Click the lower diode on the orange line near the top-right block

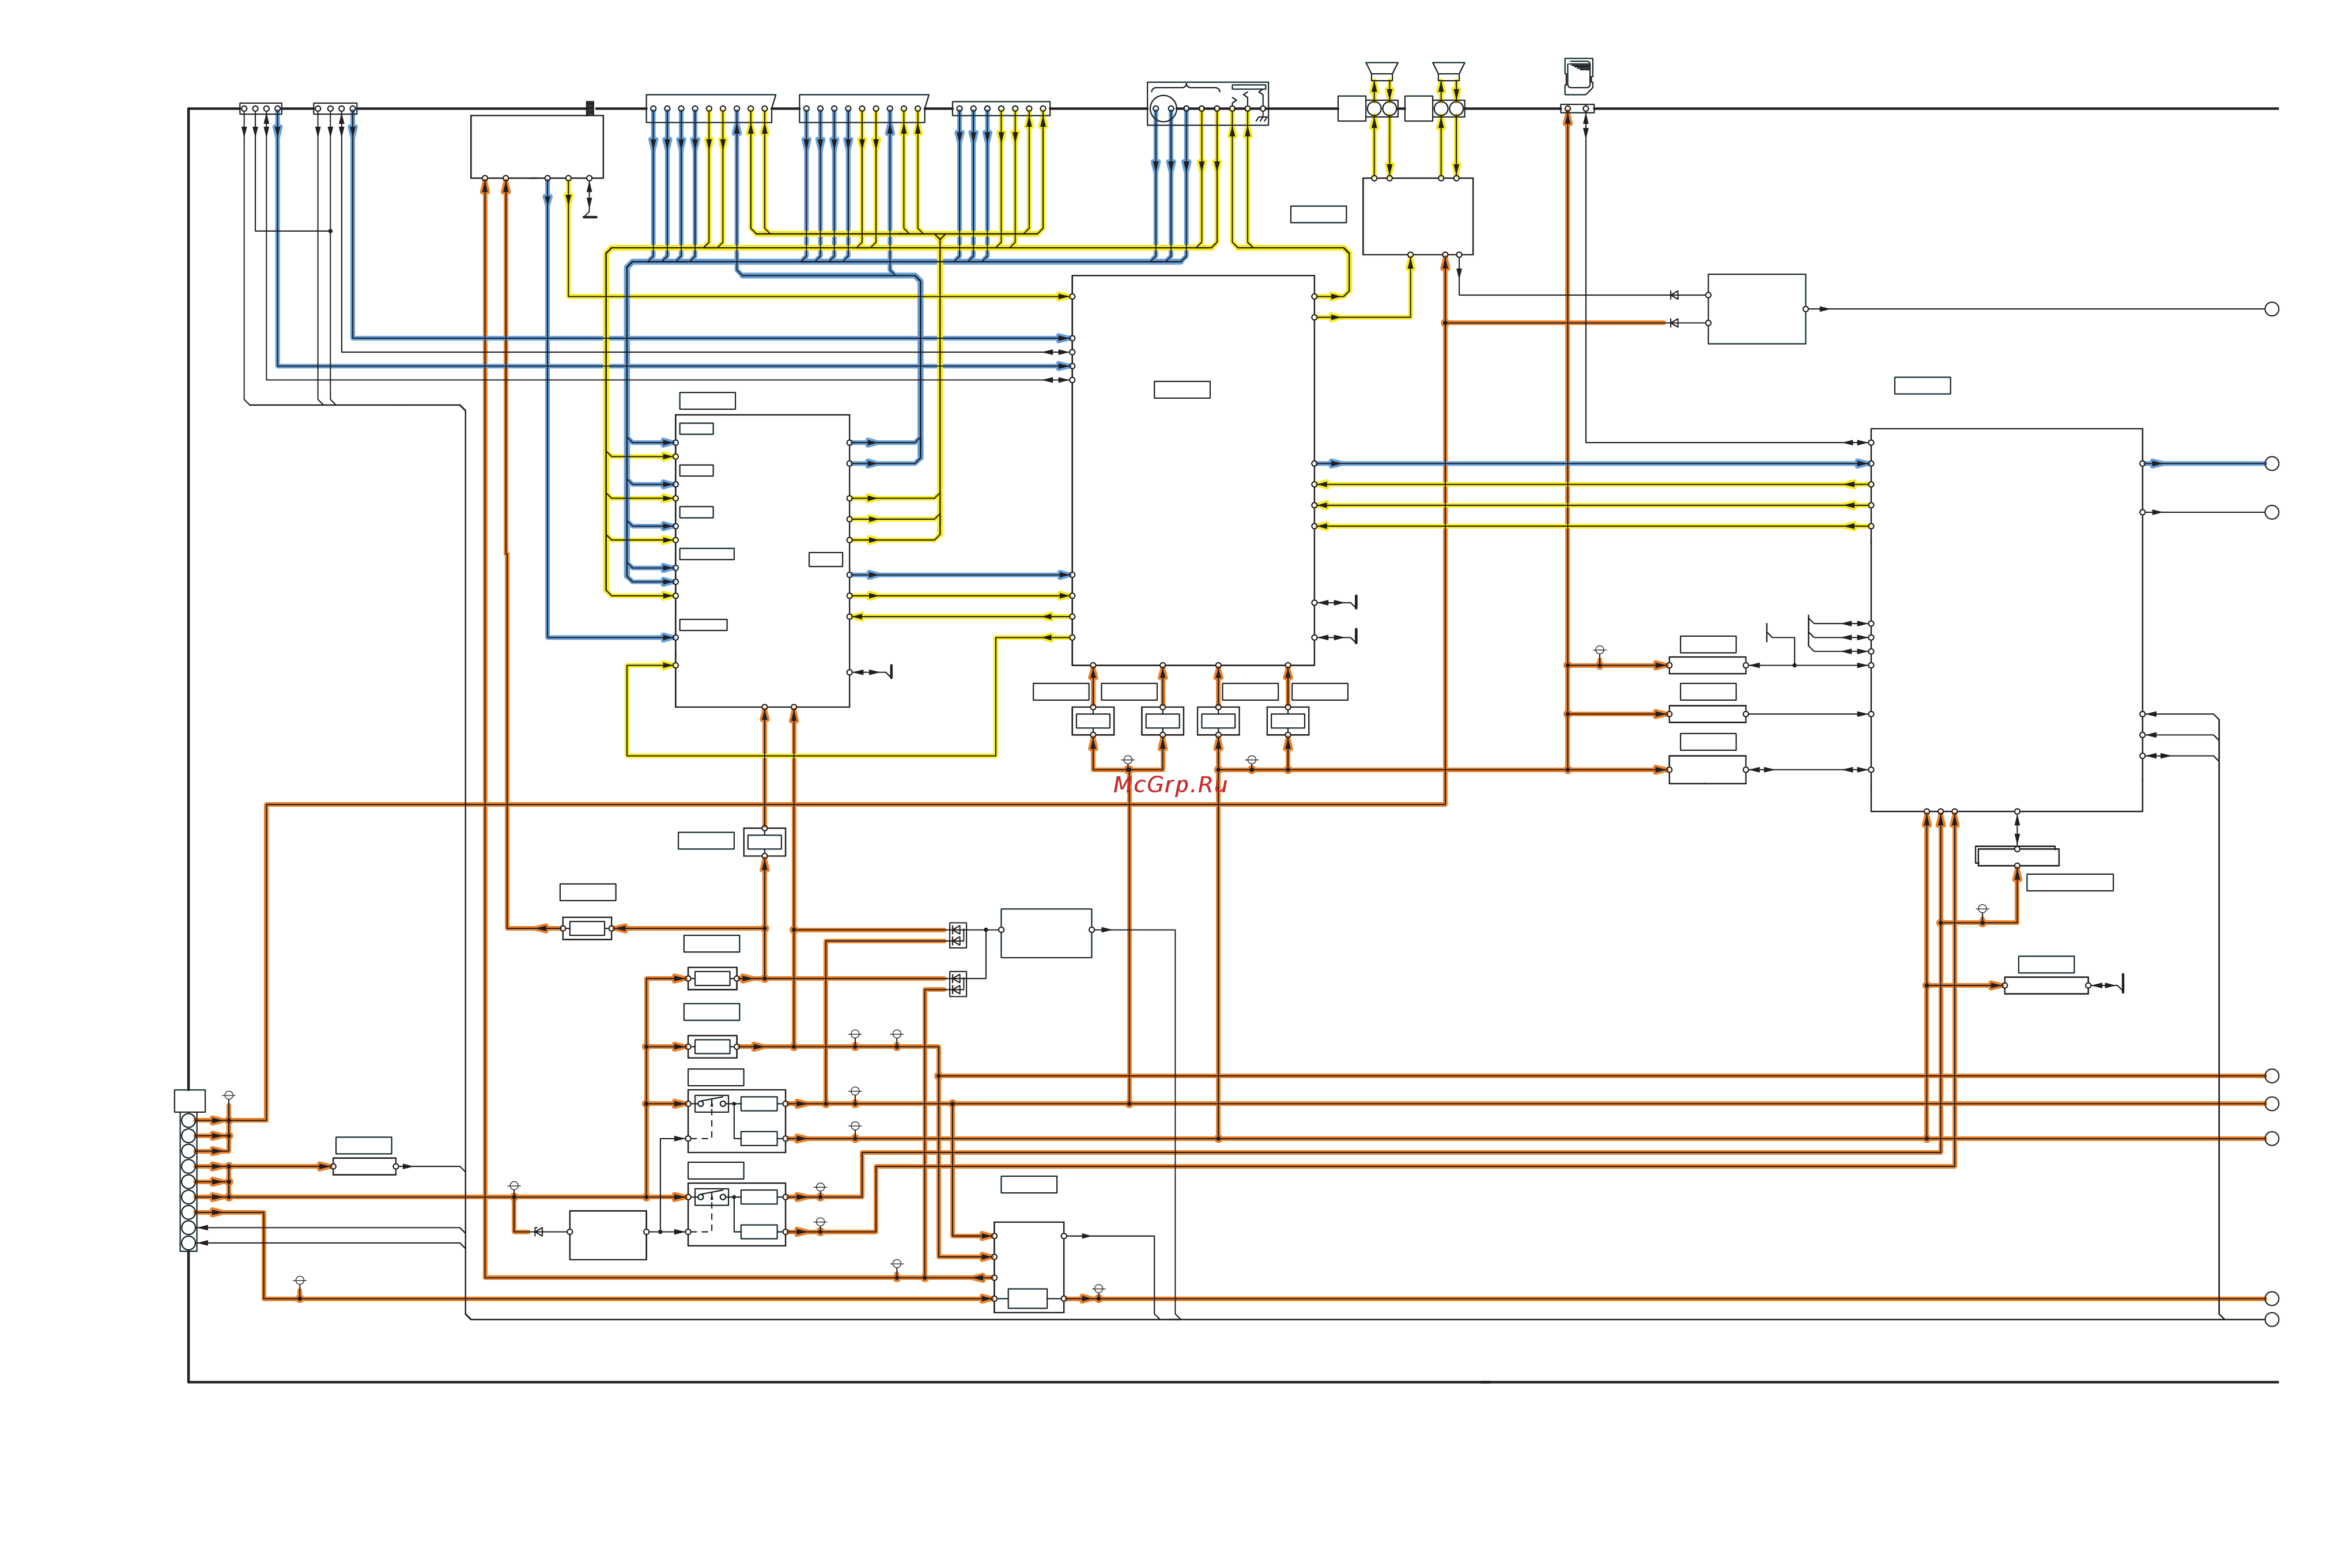point(1674,323)
